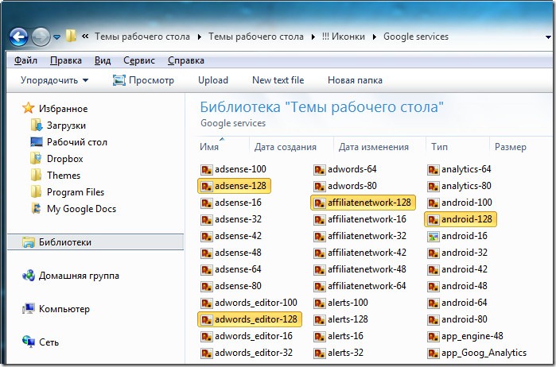The height and width of the screenshot is (367, 556).
Task: Open the Правка menu
Action: pyautogui.click(x=66, y=60)
